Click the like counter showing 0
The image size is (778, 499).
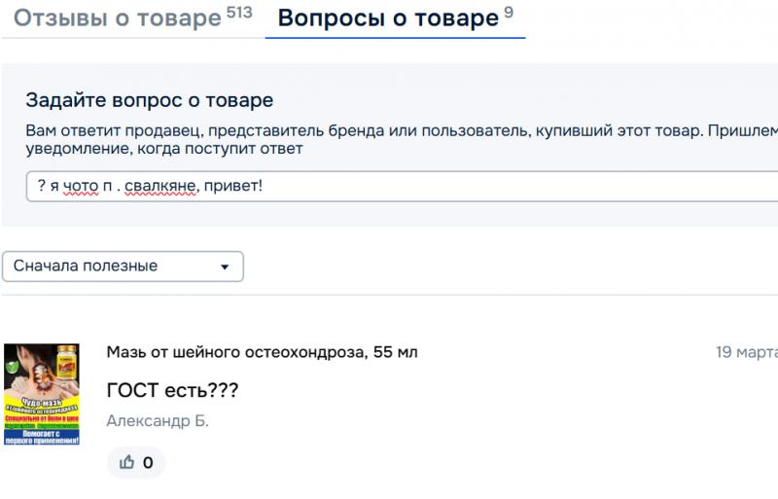[148, 463]
